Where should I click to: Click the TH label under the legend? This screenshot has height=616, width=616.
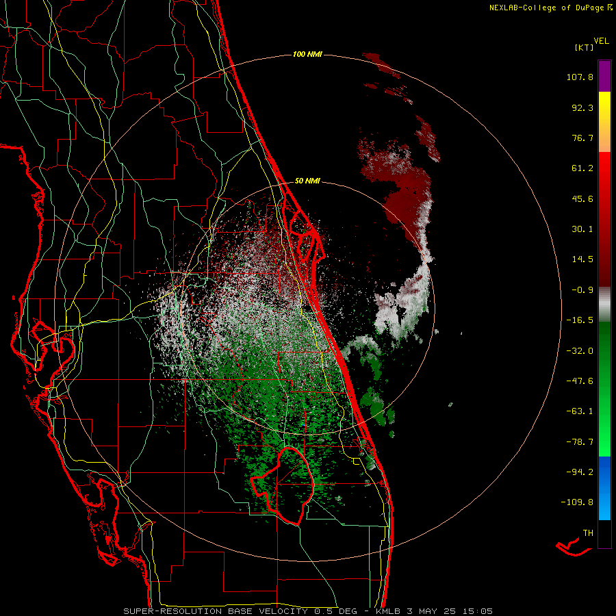(588, 533)
